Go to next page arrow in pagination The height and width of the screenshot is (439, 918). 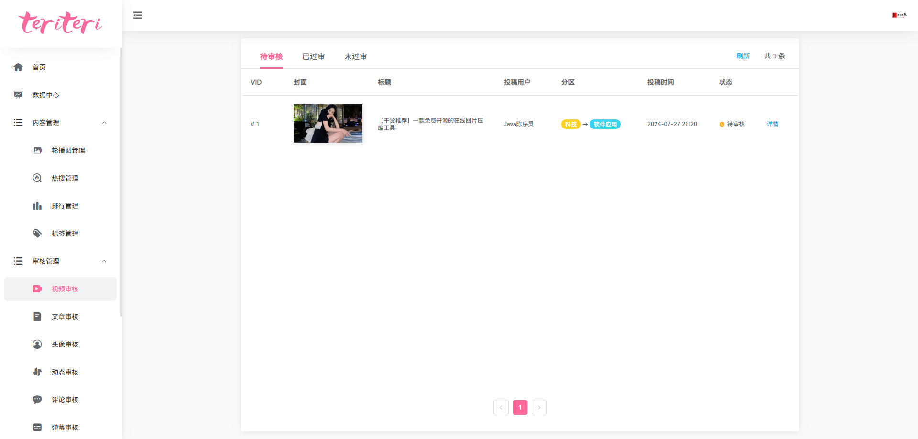(x=539, y=407)
